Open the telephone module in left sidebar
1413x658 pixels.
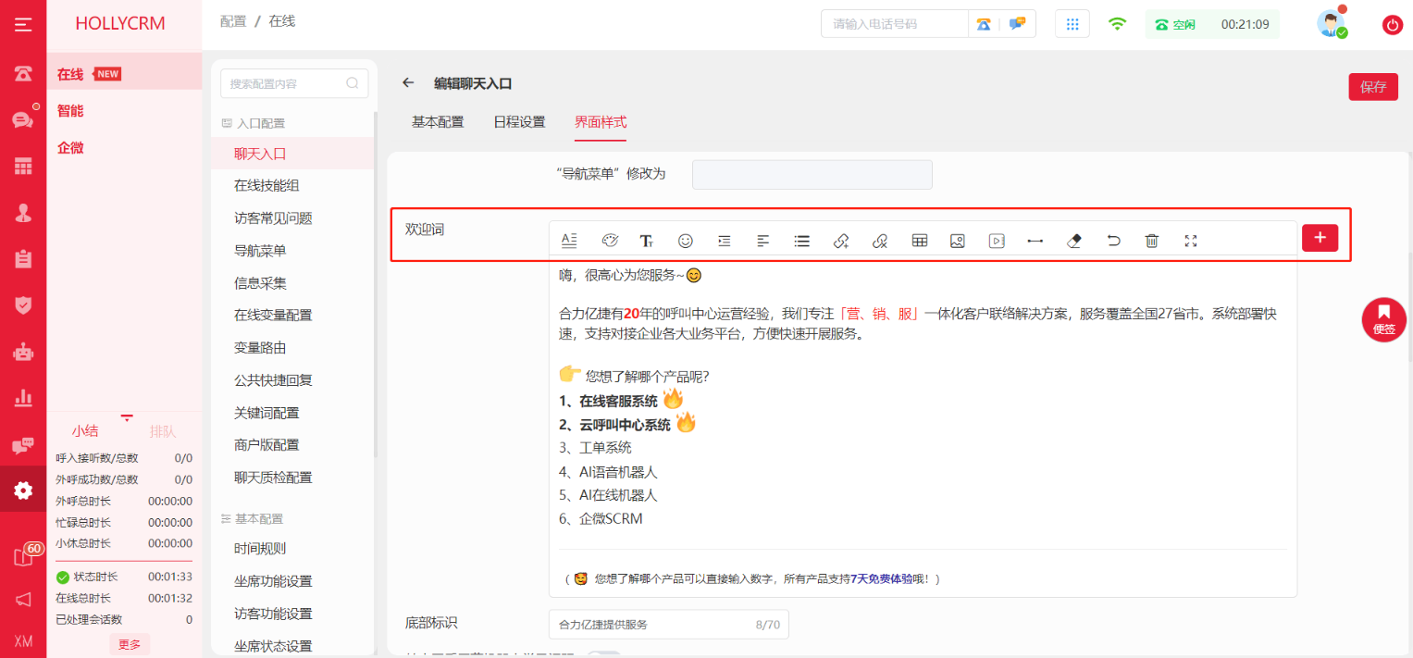pos(23,73)
